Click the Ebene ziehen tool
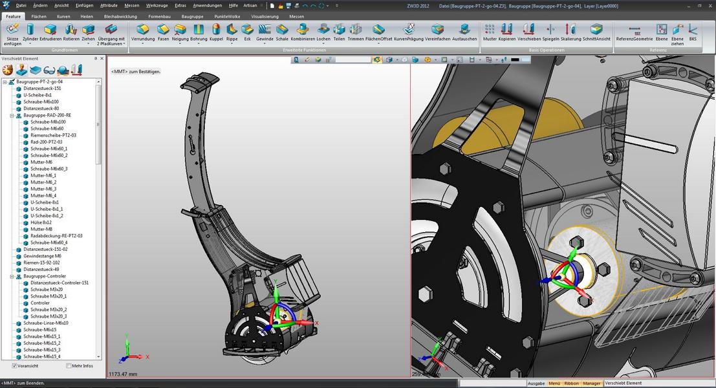 [677, 34]
